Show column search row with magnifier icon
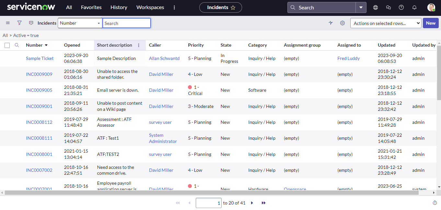Image resolution: width=441 pixels, height=210 pixels. point(17,45)
